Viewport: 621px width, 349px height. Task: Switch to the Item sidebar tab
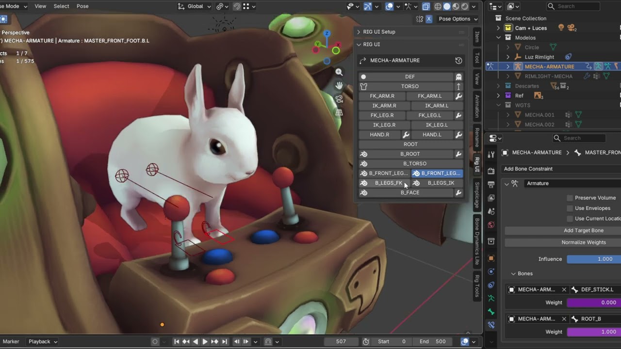477,37
